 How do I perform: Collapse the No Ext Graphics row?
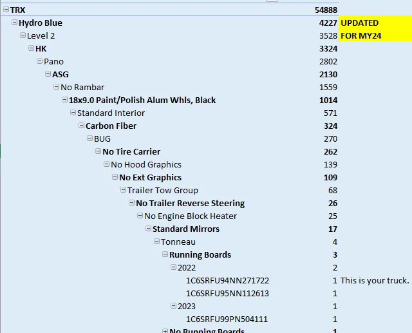[x=115, y=177]
